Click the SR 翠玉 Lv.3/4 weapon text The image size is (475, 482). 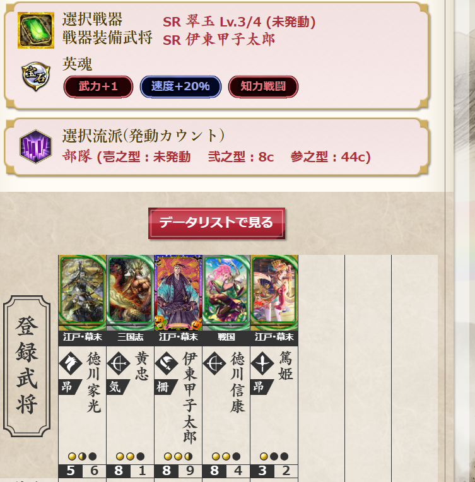(x=239, y=21)
